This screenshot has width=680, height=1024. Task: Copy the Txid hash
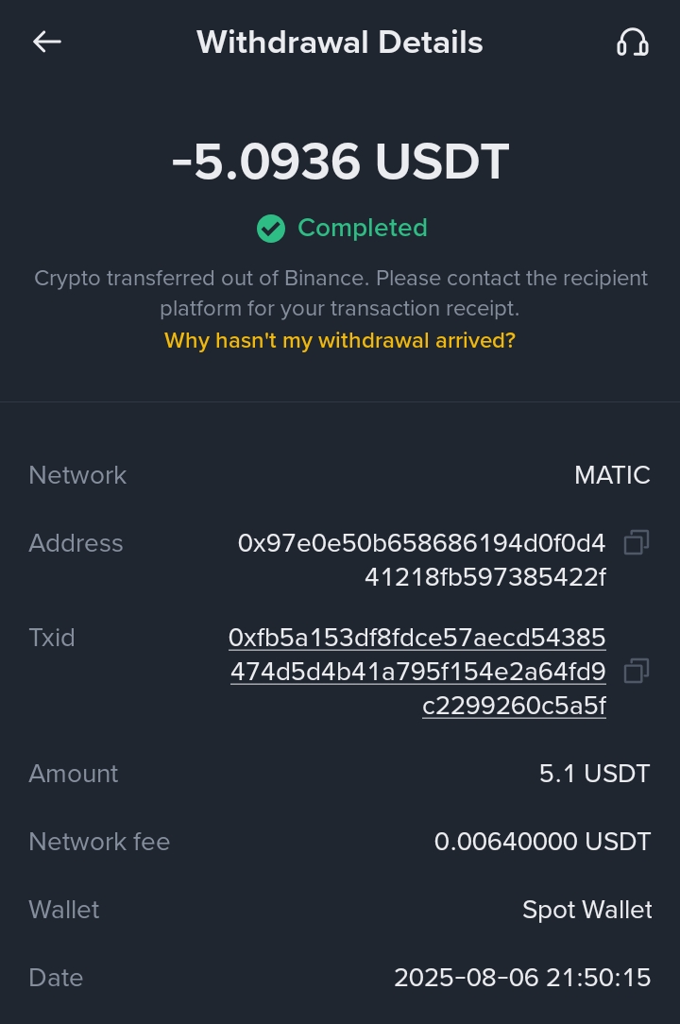pyautogui.click(x=636, y=671)
